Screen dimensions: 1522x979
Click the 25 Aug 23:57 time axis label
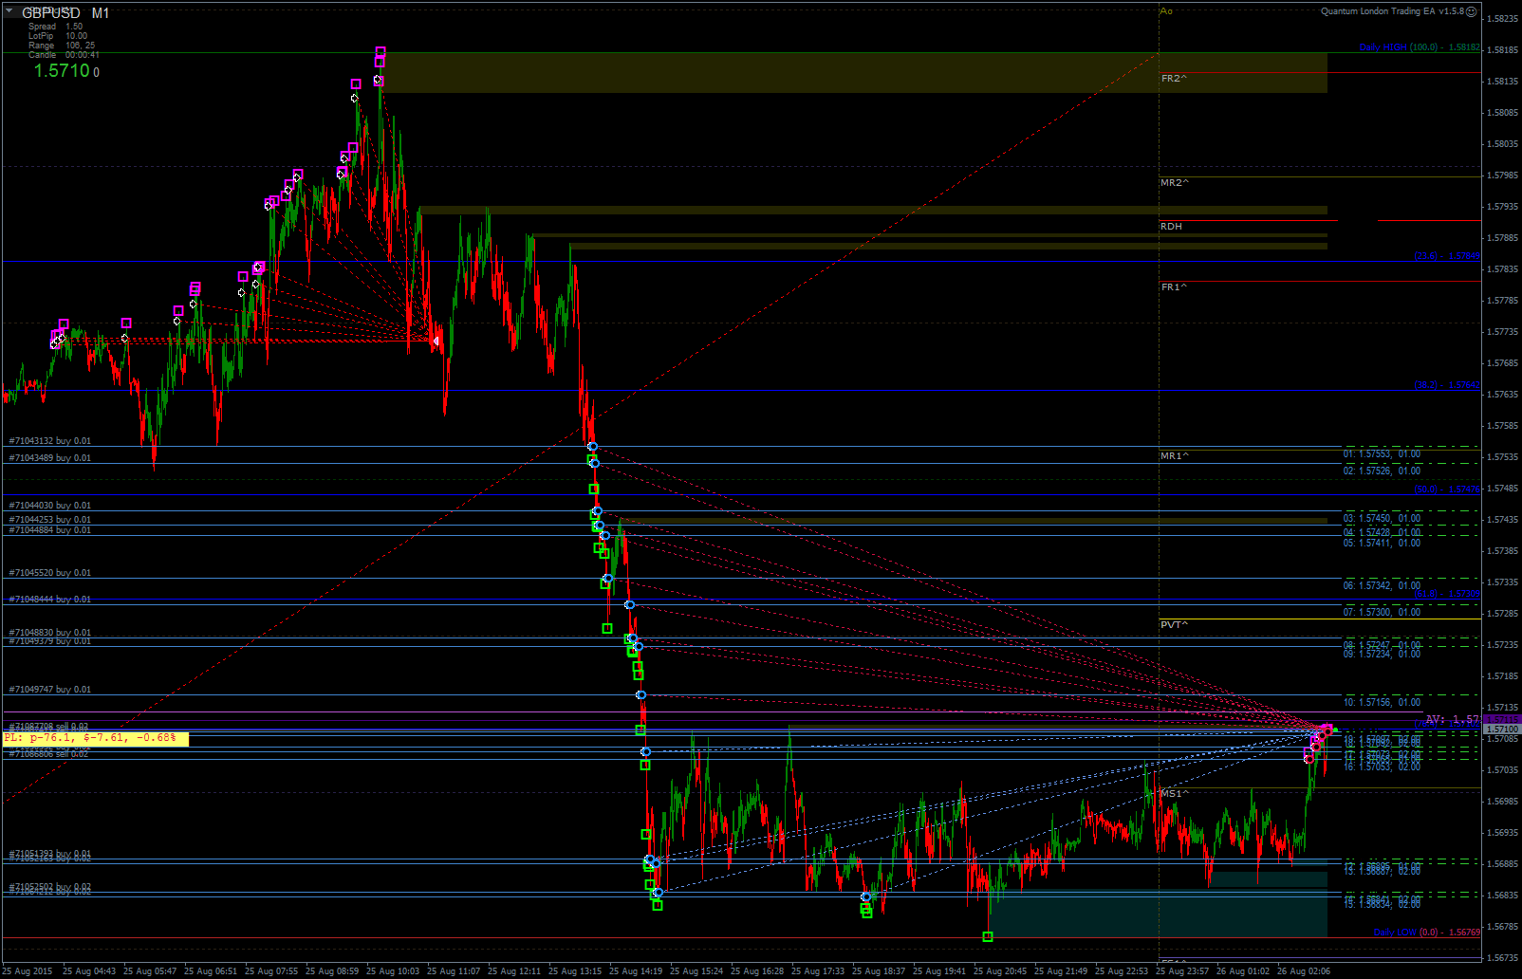click(x=1182, y=971)
